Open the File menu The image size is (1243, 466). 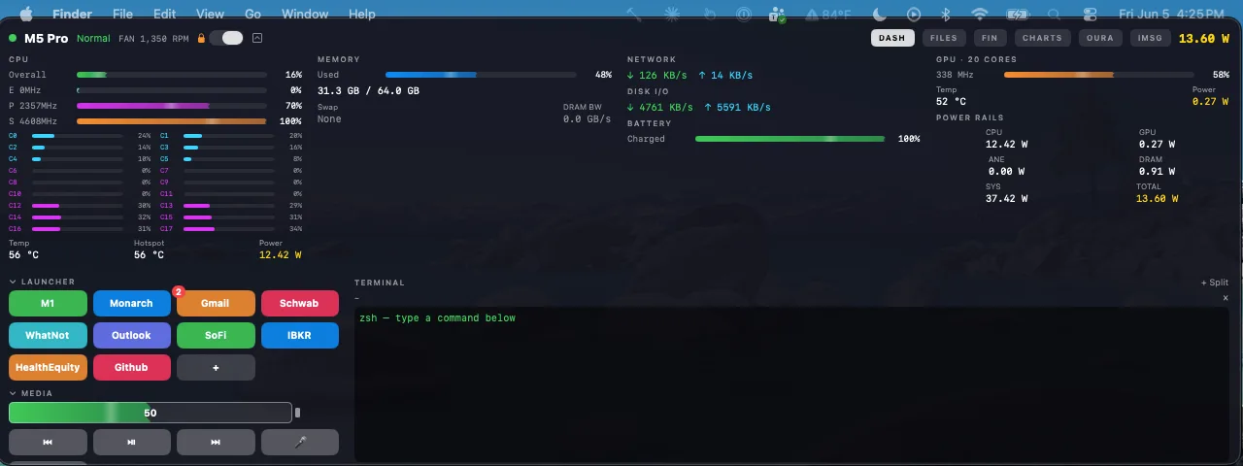tap(122, 15)
